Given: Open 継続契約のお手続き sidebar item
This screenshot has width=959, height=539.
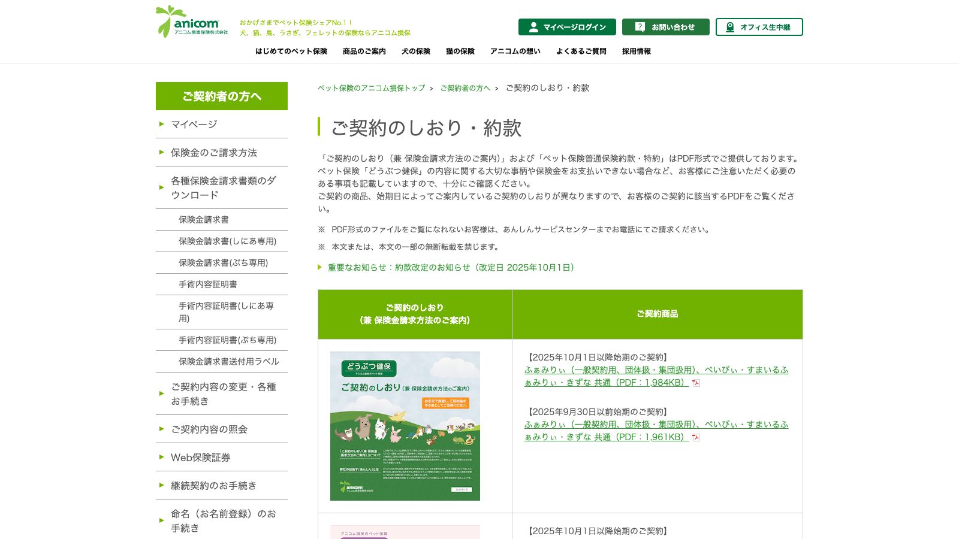Looking at the screenshot, I should 222,485.
